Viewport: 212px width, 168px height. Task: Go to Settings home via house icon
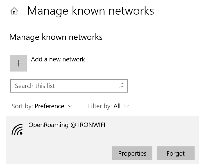coord(14,11)
